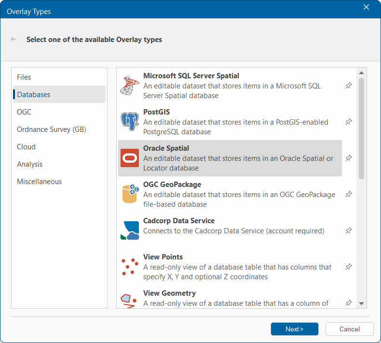Viewport: 381px width, 343px height.
Task: Select the Microsoft SQL Server Spatial icon
Action: point(129,86)
